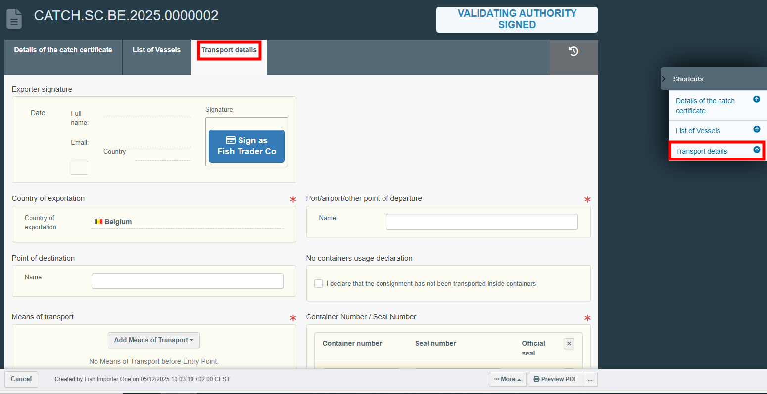Open the certificate history clock icon
This screenshot has width=767, height=394.
(x=574, y=51)
